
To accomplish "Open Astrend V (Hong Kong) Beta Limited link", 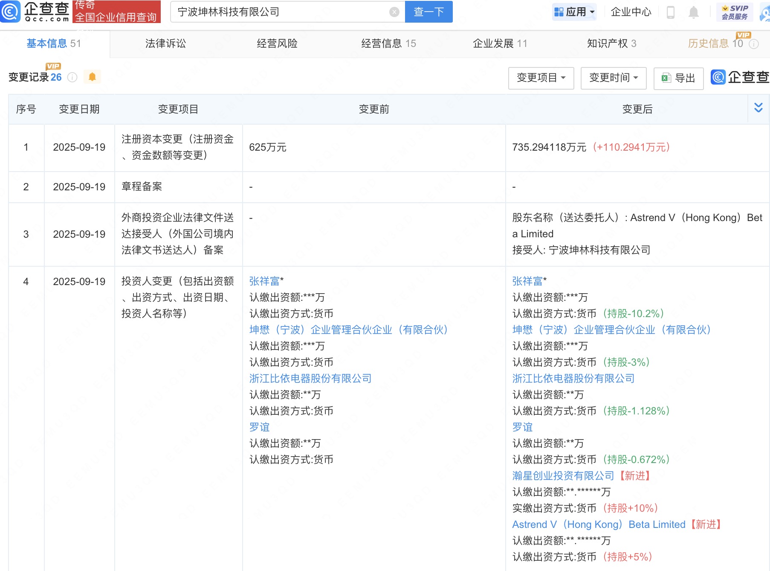I will tap(599, 524).
